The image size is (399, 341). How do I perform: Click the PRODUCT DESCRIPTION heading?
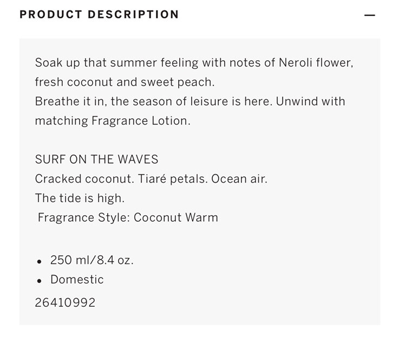point(99,15)
